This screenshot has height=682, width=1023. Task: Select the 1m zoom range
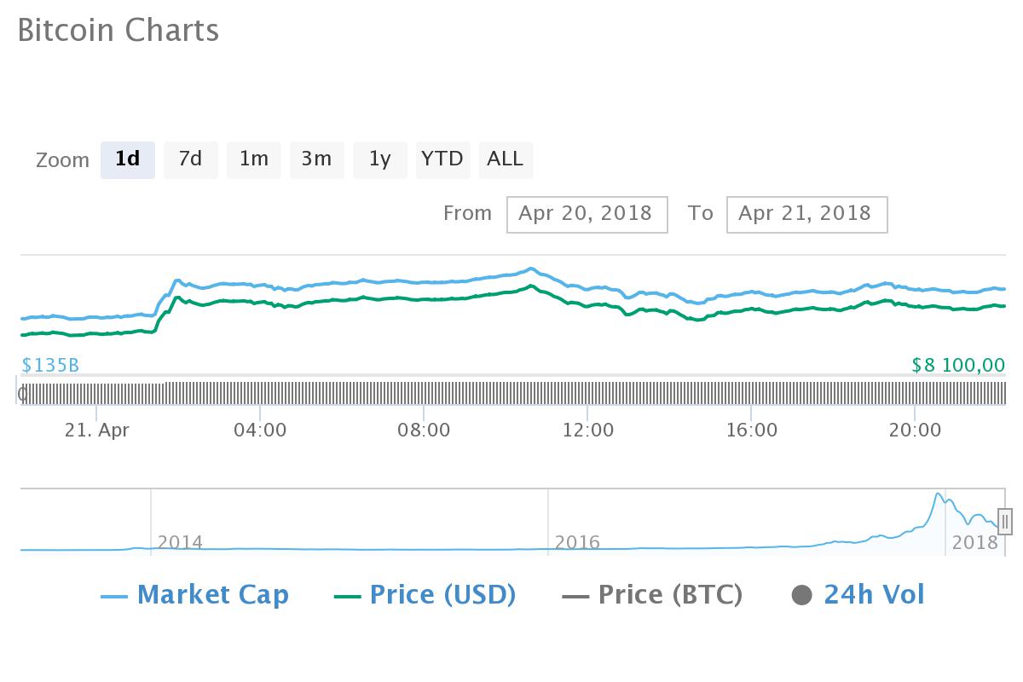pyautogui.click(x=253, y=159)
